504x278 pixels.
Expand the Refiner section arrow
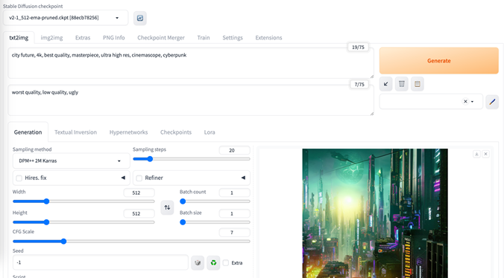click(x=243, y=178)
